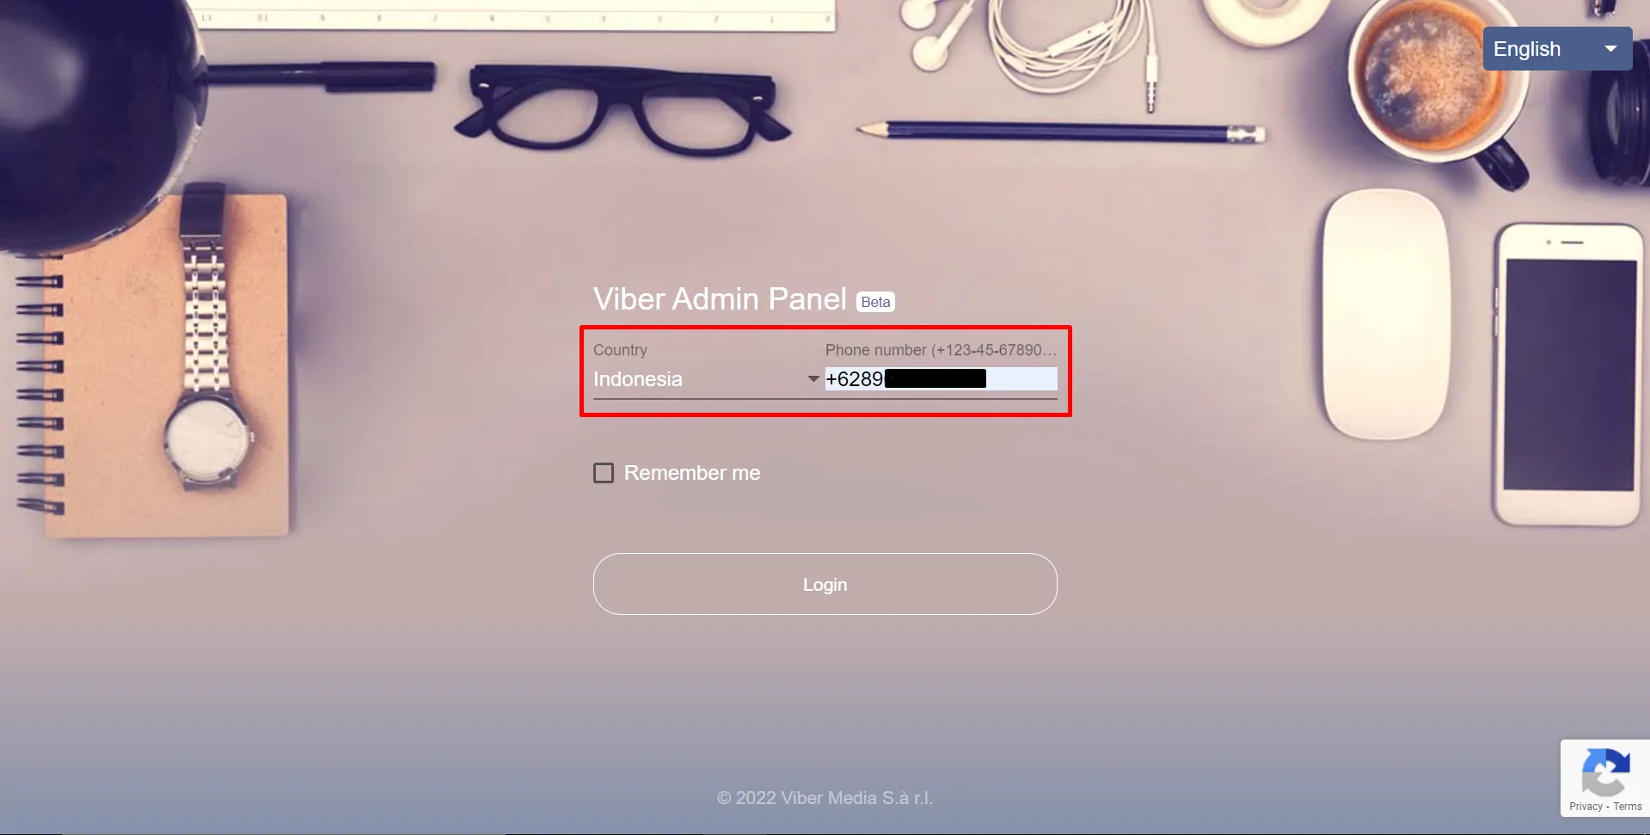Expand the Country selector showing Indonesia
The height and width of the screenshot is (835, 1650).
(706, 379)
